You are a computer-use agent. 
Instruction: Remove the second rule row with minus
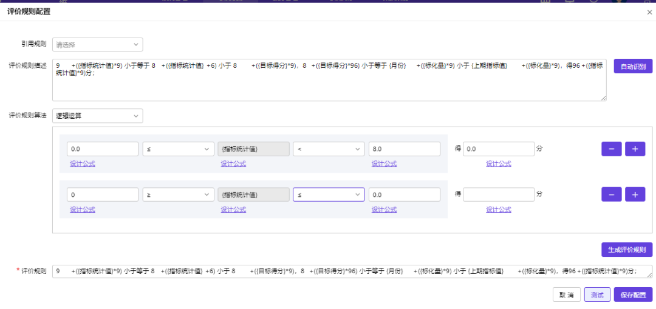point(611,194)
